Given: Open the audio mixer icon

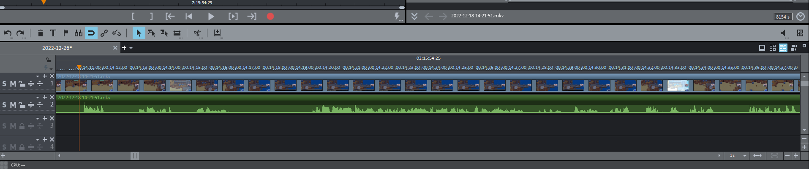Looking at the screenshot, I should click(x=800, y=33).
